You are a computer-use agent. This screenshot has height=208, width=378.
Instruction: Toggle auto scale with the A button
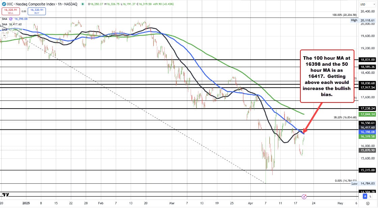click(365, 196)
